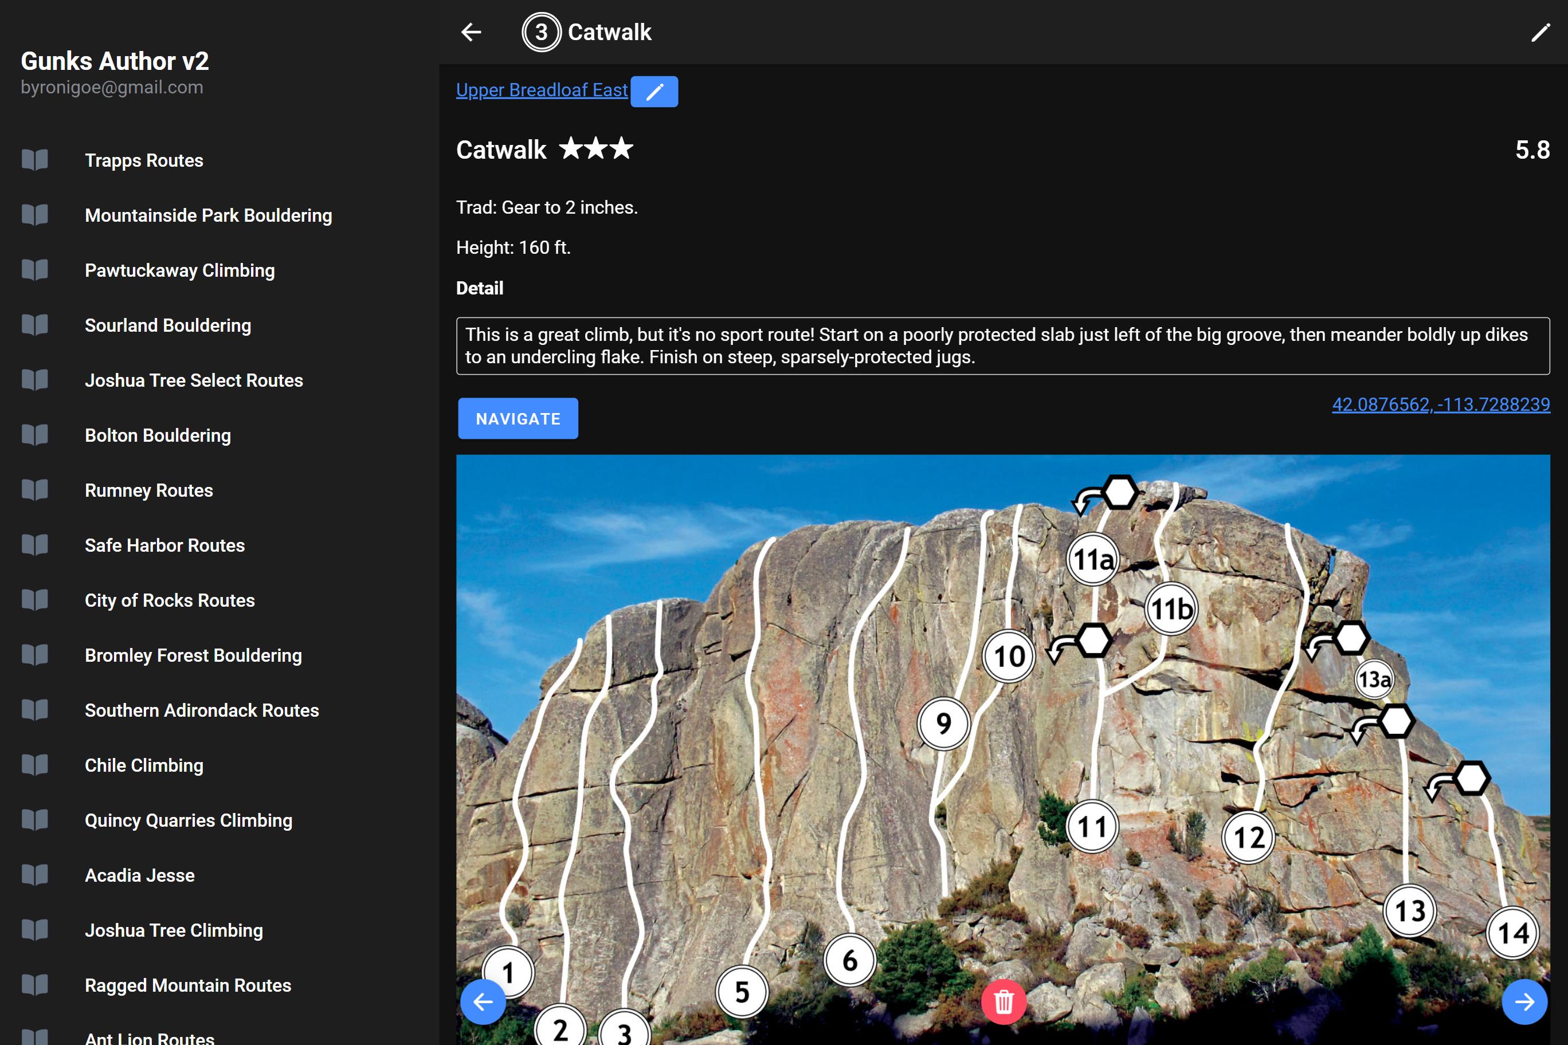This screenshot has height=1045, width=1568.
Task: Go to next topo image arrow
Action: click(1524, 1001)
